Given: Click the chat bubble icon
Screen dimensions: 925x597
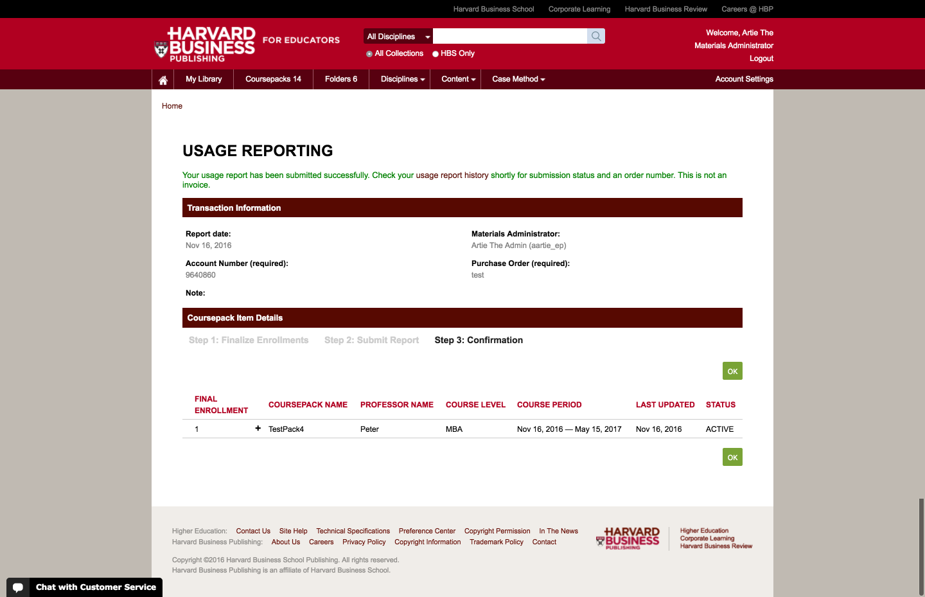Looking at the screenshot, I should [18, 587].
